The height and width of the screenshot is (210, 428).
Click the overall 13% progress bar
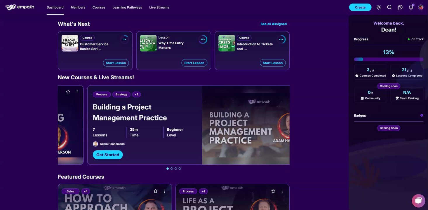tap(389, 59)
